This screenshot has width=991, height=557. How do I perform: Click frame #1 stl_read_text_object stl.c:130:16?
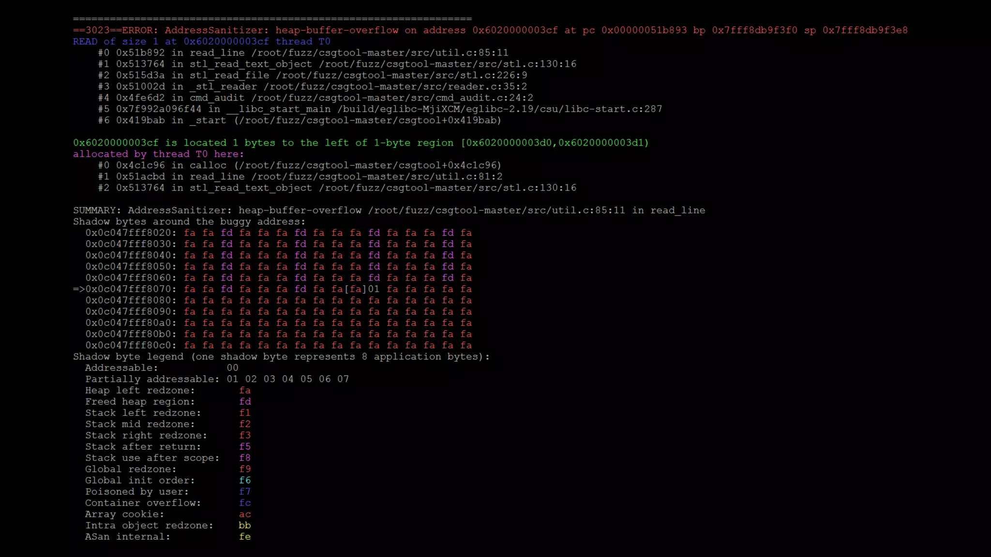point(337,64)
